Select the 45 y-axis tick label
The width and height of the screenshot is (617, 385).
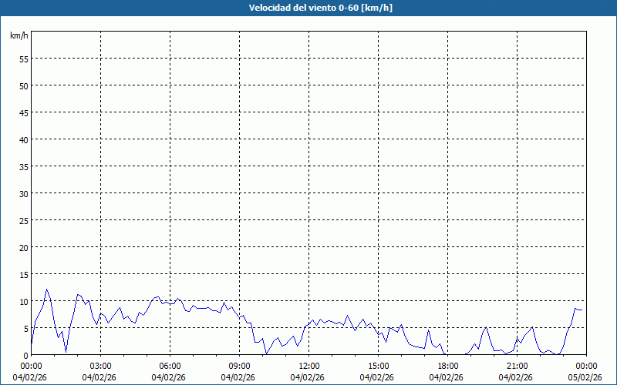click(23, 112)
